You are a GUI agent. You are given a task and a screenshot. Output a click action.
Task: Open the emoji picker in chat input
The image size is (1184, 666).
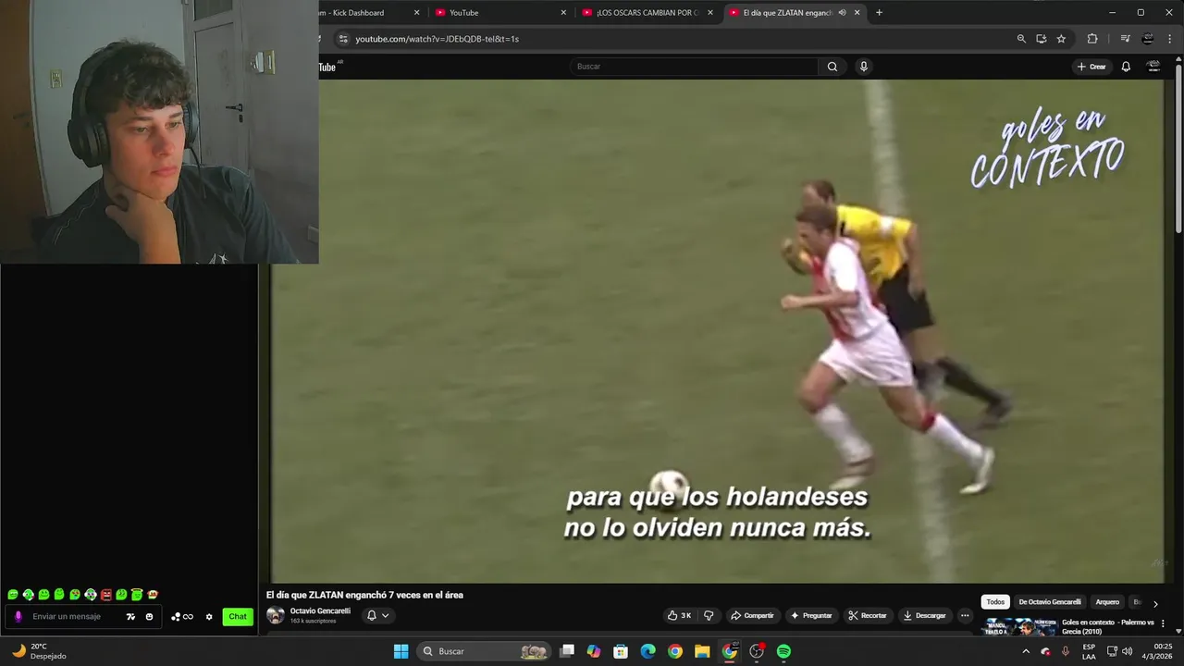(x=149, y=617)
